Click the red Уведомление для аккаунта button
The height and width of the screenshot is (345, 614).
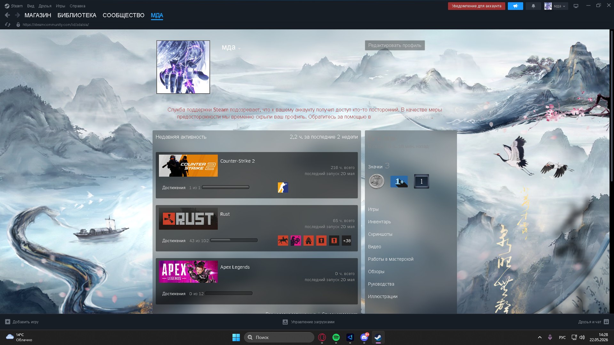point(476,6)
